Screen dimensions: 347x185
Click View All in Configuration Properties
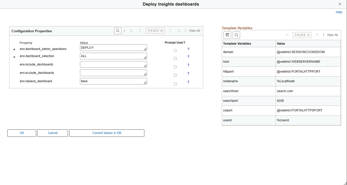[194, 30]
